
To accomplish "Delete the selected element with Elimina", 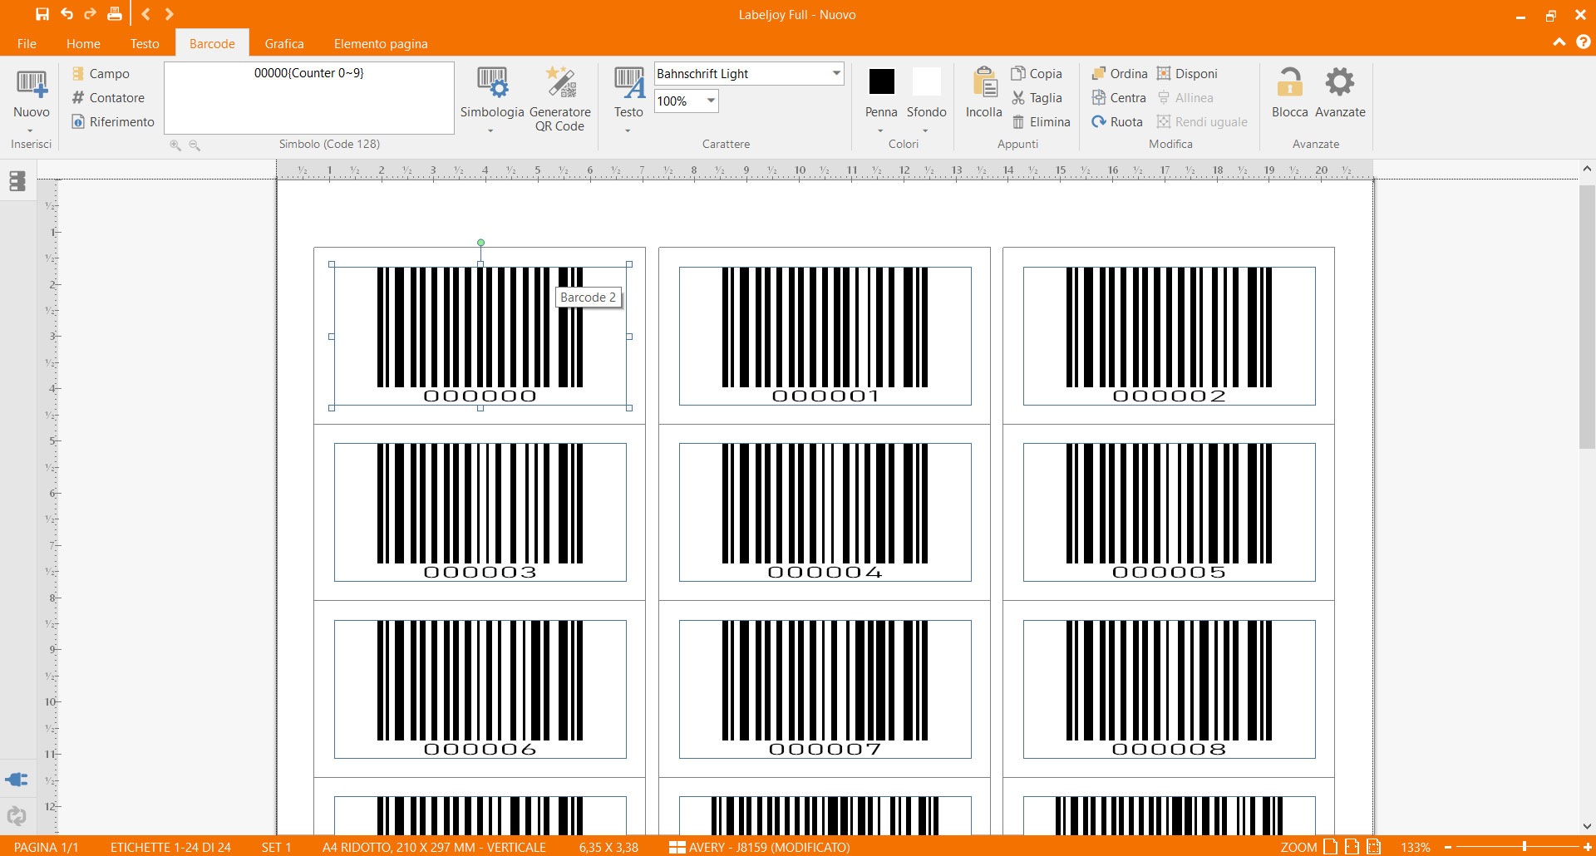I will click(x=1041, y=122).
